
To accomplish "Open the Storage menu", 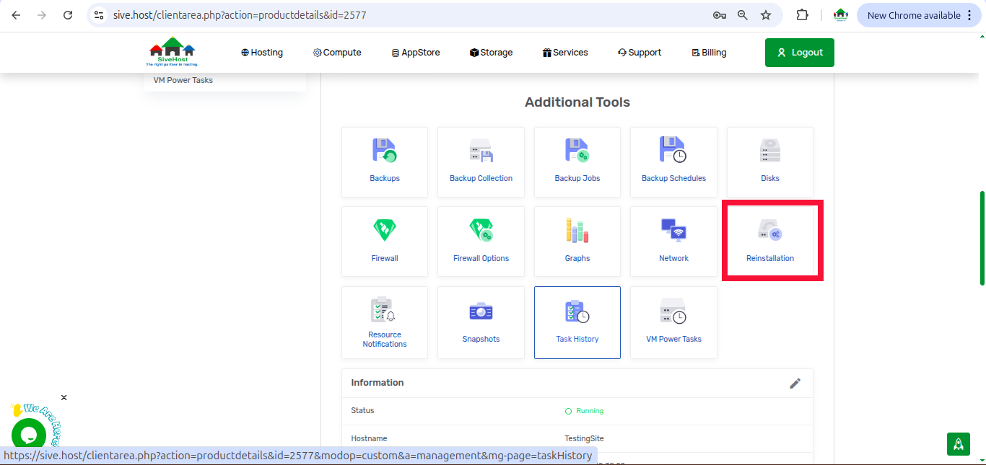I will pyautogui.click(x=491, y=53).
